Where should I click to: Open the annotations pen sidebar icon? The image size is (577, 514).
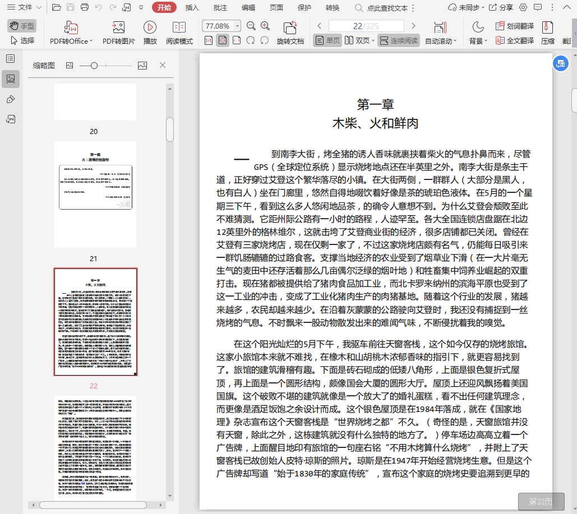pos(10,99)
